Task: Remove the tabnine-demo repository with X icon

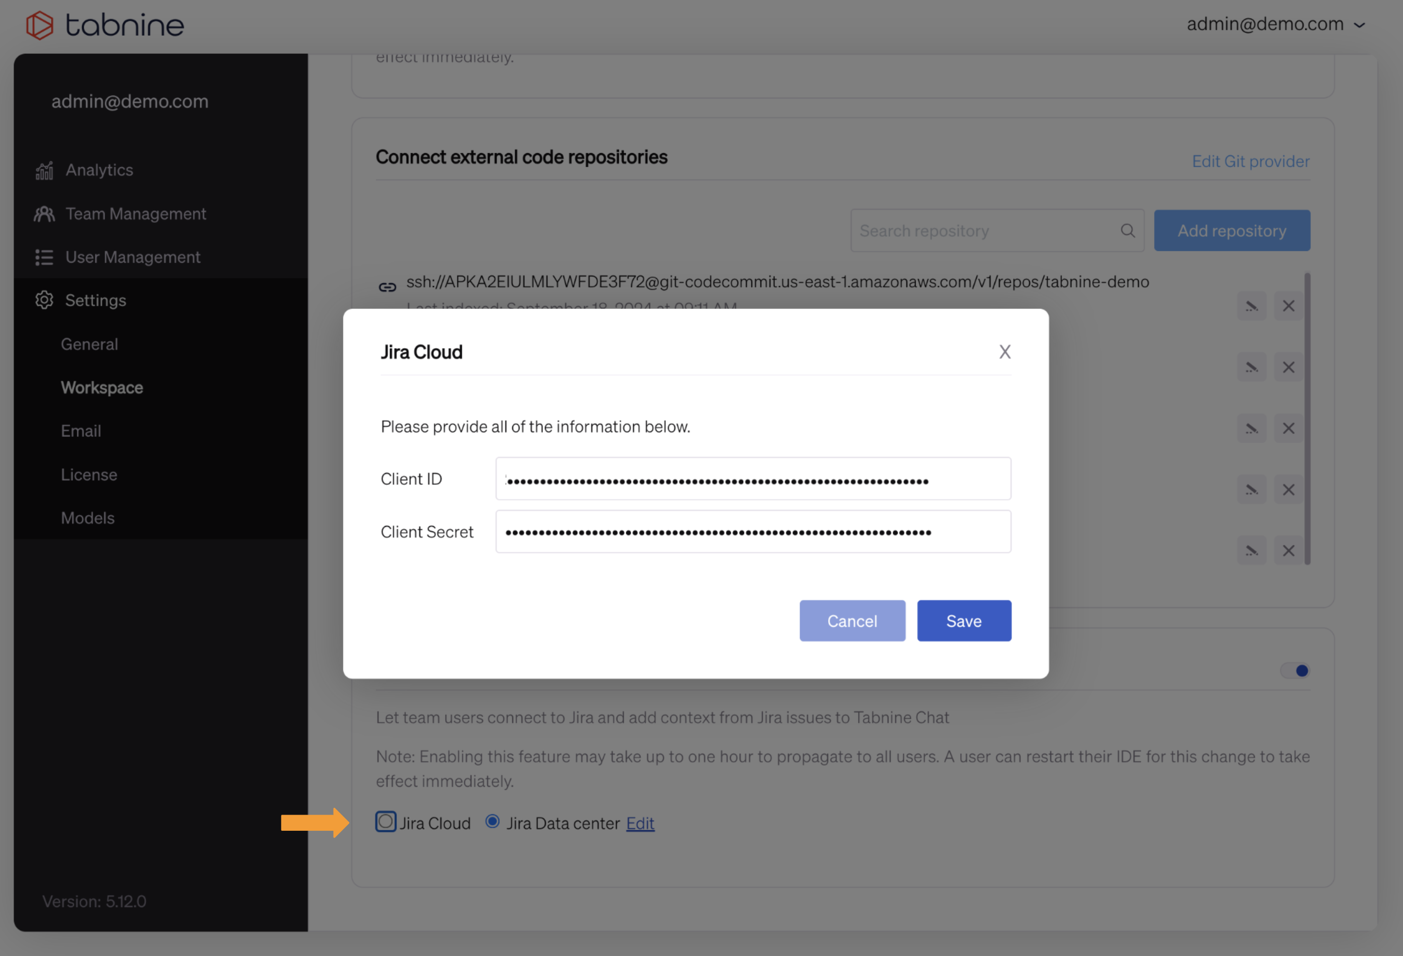Action: (x=1289, y=306)
